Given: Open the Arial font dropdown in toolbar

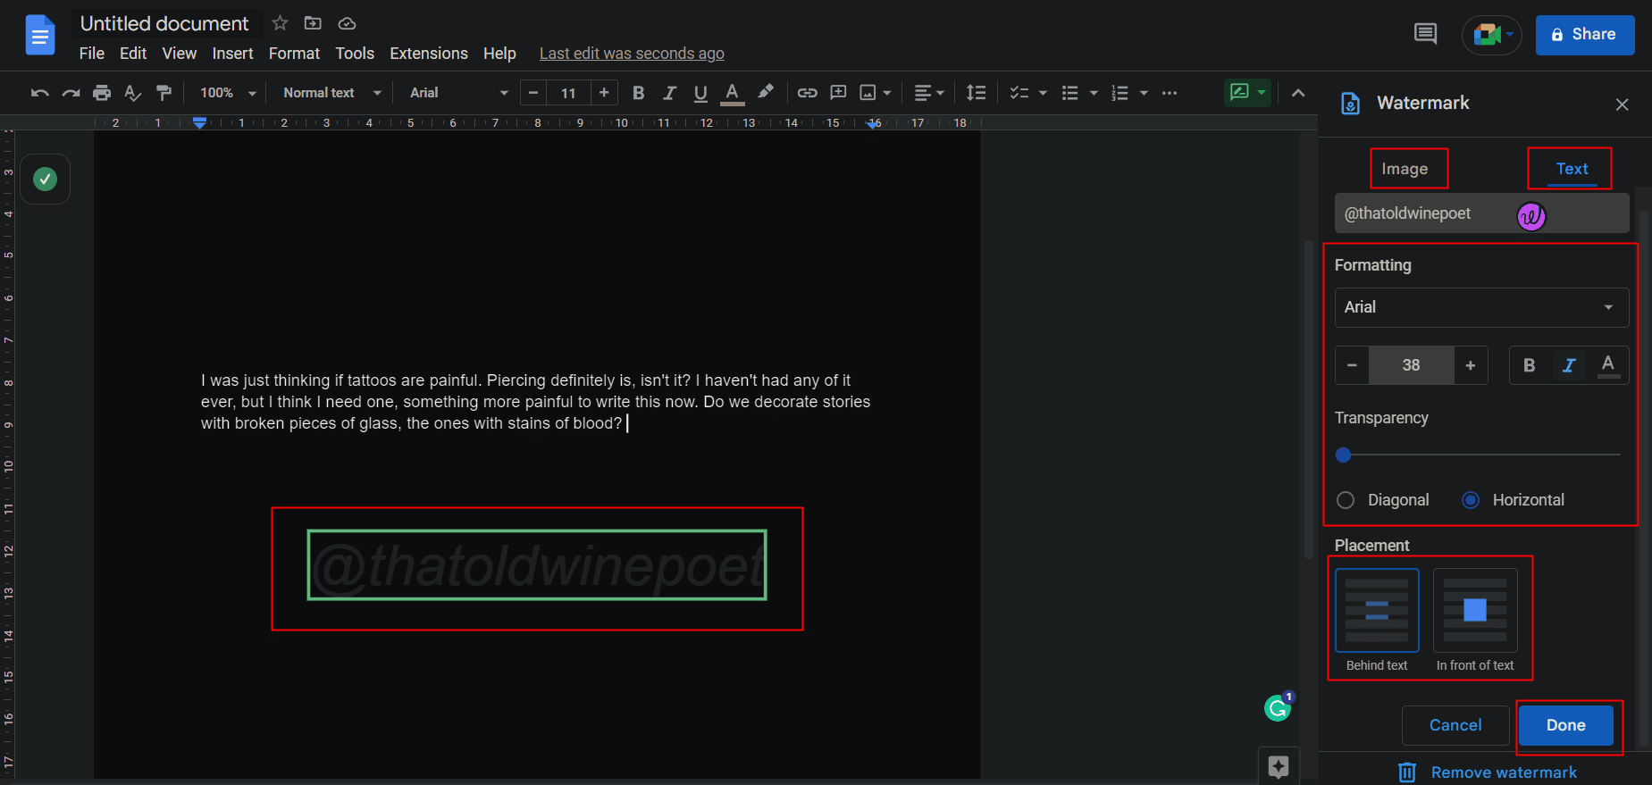Looking at the screenshot, I should tap(458, 93).
